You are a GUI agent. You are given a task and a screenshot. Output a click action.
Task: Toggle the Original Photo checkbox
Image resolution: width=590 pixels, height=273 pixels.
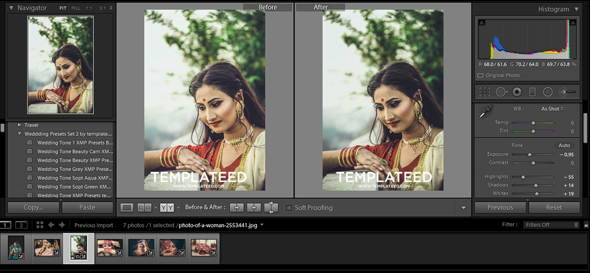tap(481, 76)
